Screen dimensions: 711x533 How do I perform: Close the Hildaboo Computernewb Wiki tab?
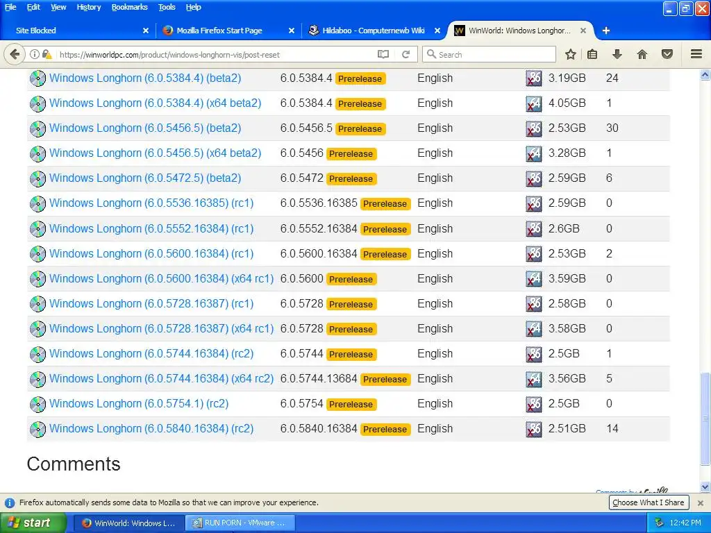tap(437, 31)
